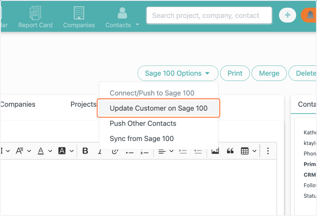Click the Delete button
Image resolution: width=317 pixels, height=216 pixels.
[303, 73]
